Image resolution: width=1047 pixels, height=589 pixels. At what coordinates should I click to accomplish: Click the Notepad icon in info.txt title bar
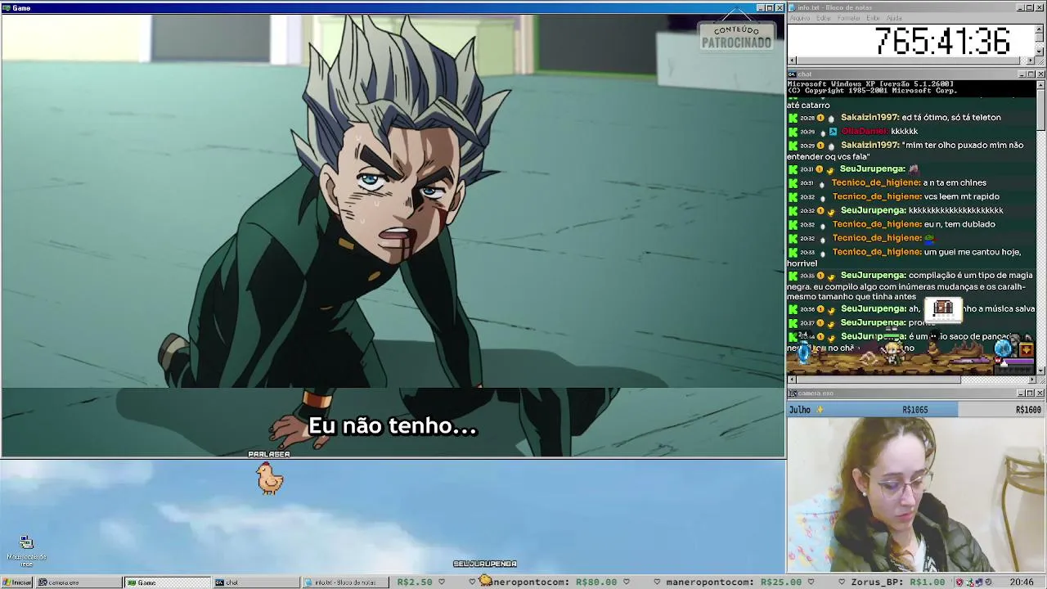793,8
